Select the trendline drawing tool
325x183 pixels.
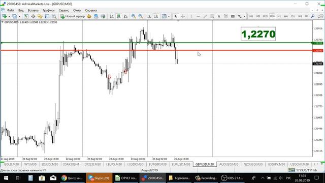pyautogui.click(x=205, y=16)
